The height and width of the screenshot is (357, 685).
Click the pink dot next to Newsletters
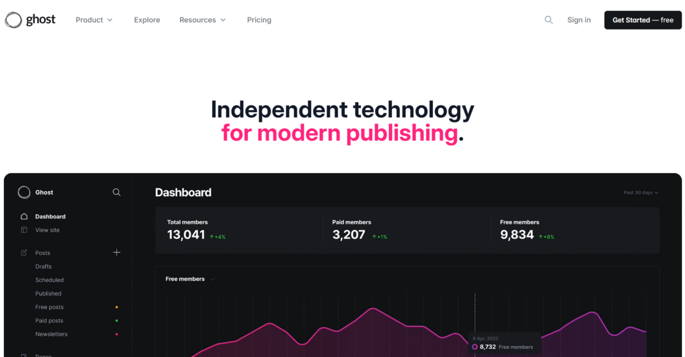(116, 334)
